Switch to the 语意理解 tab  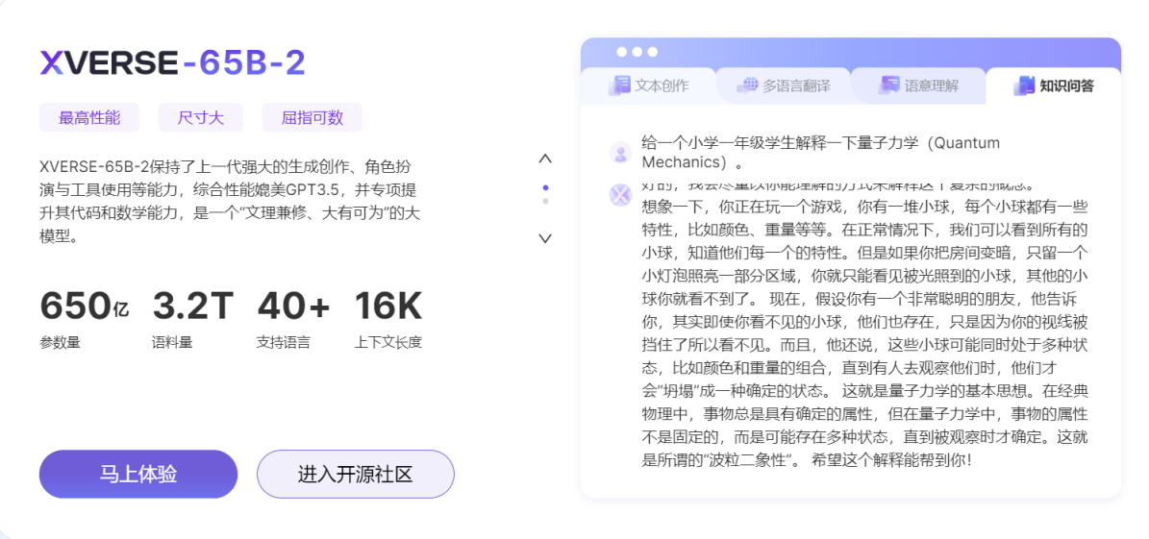(x=919, y=86)
